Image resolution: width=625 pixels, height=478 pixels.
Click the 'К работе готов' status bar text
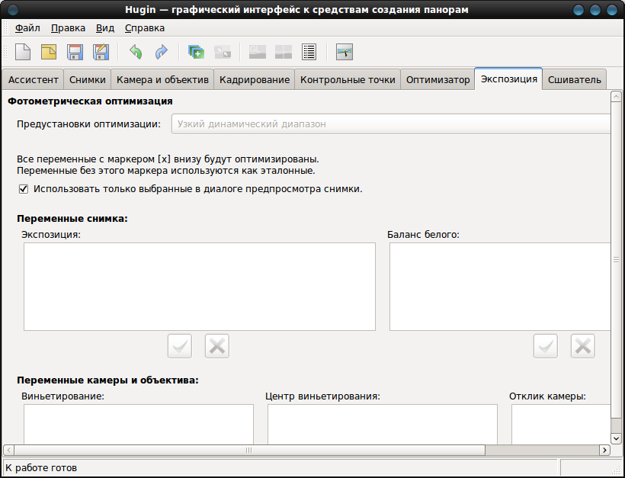[x=41, y=468]
